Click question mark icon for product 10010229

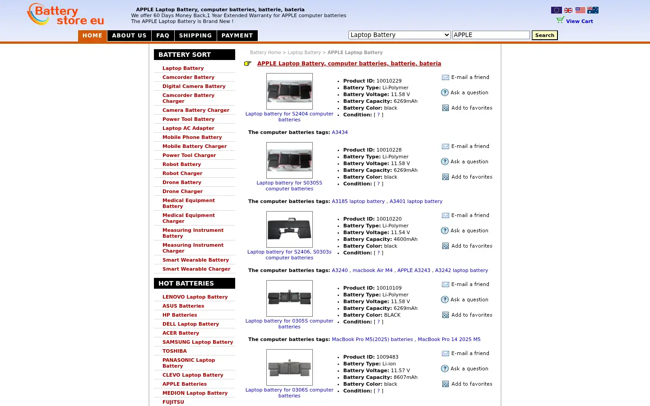pos(445,92)
